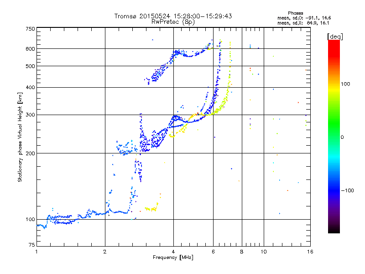Click colorbar tick label '-100'
This screenshot has width=365, height=274.
(347, 190)
